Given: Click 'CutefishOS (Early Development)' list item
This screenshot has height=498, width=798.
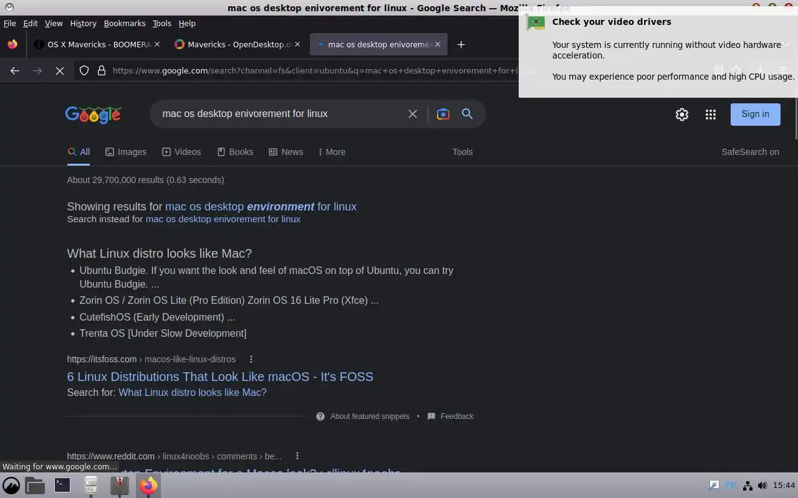Looking at the screenshot, I should click(x=157, y=317).
